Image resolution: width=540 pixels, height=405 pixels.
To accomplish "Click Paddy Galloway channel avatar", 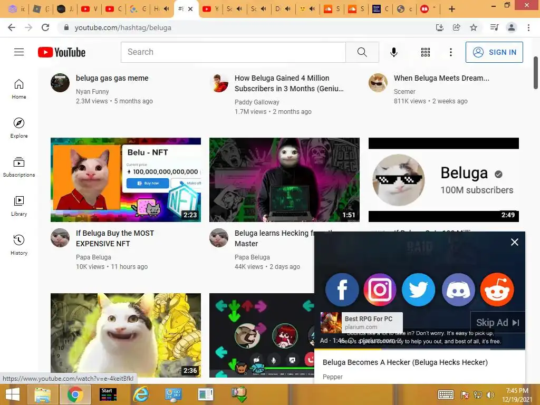I will [x=219, y=83].
